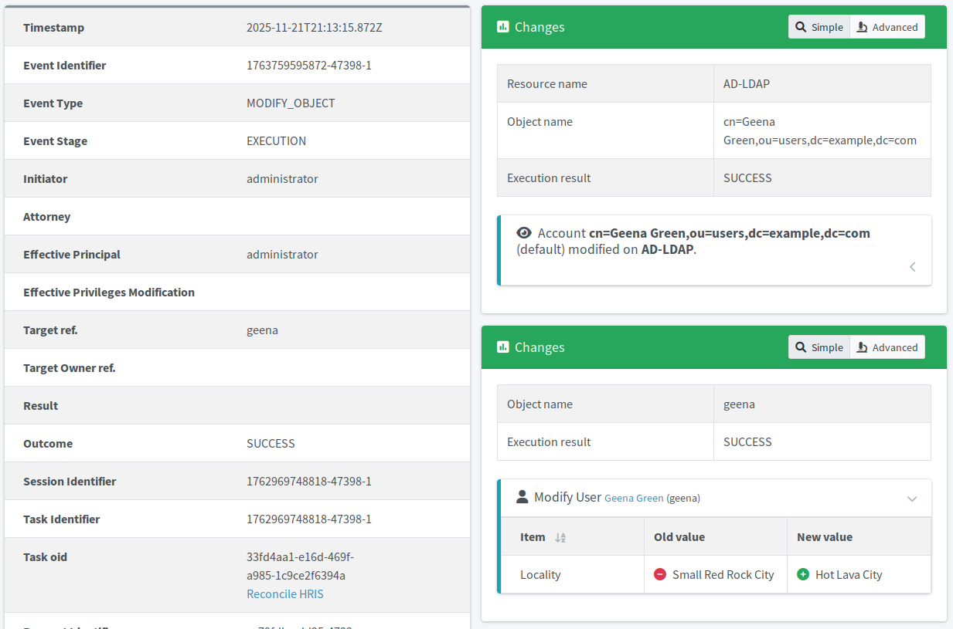Click the red minus icon beside Small Red Rock City
This screenshot has height=629, width=953.
(660, 574)
